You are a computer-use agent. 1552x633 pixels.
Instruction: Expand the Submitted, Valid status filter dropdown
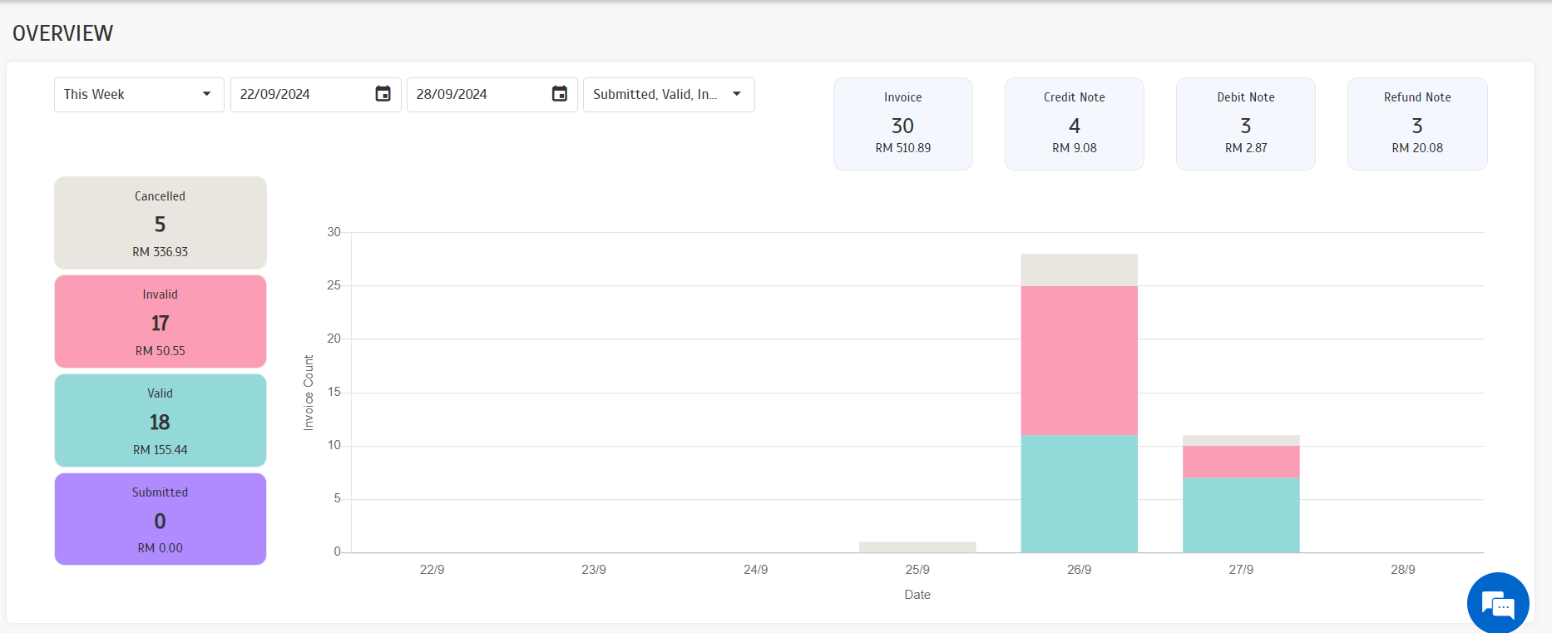tap(668, 95)
